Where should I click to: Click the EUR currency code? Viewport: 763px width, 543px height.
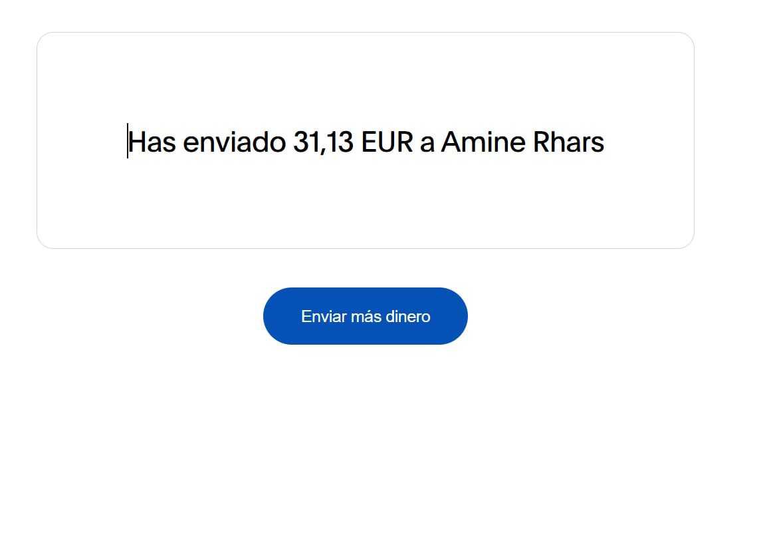(x=387, y=142)
